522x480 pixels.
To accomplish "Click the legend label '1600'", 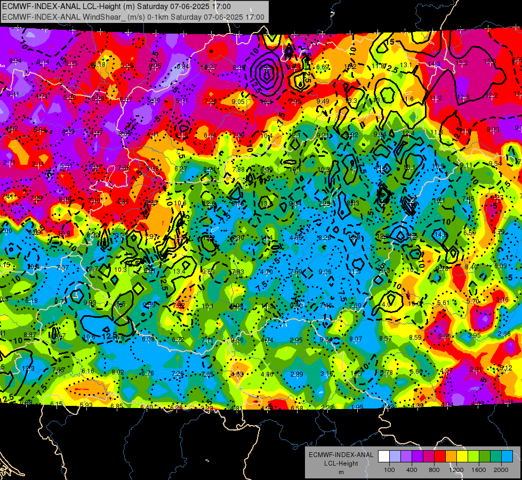I will (479, 470).
